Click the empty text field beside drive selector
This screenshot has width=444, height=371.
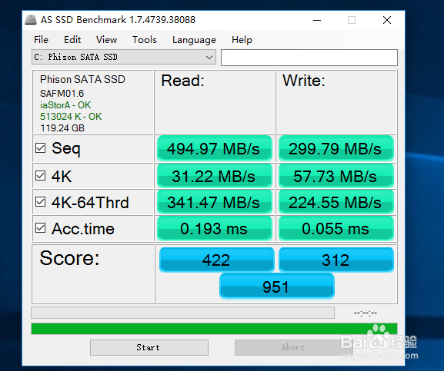pyautogui.click(x=309, y=58)
